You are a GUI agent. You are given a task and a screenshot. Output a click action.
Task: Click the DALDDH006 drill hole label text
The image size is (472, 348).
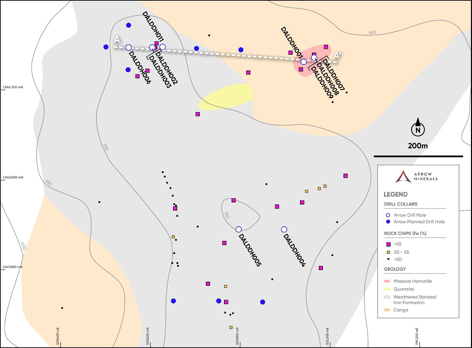point(140,67)
